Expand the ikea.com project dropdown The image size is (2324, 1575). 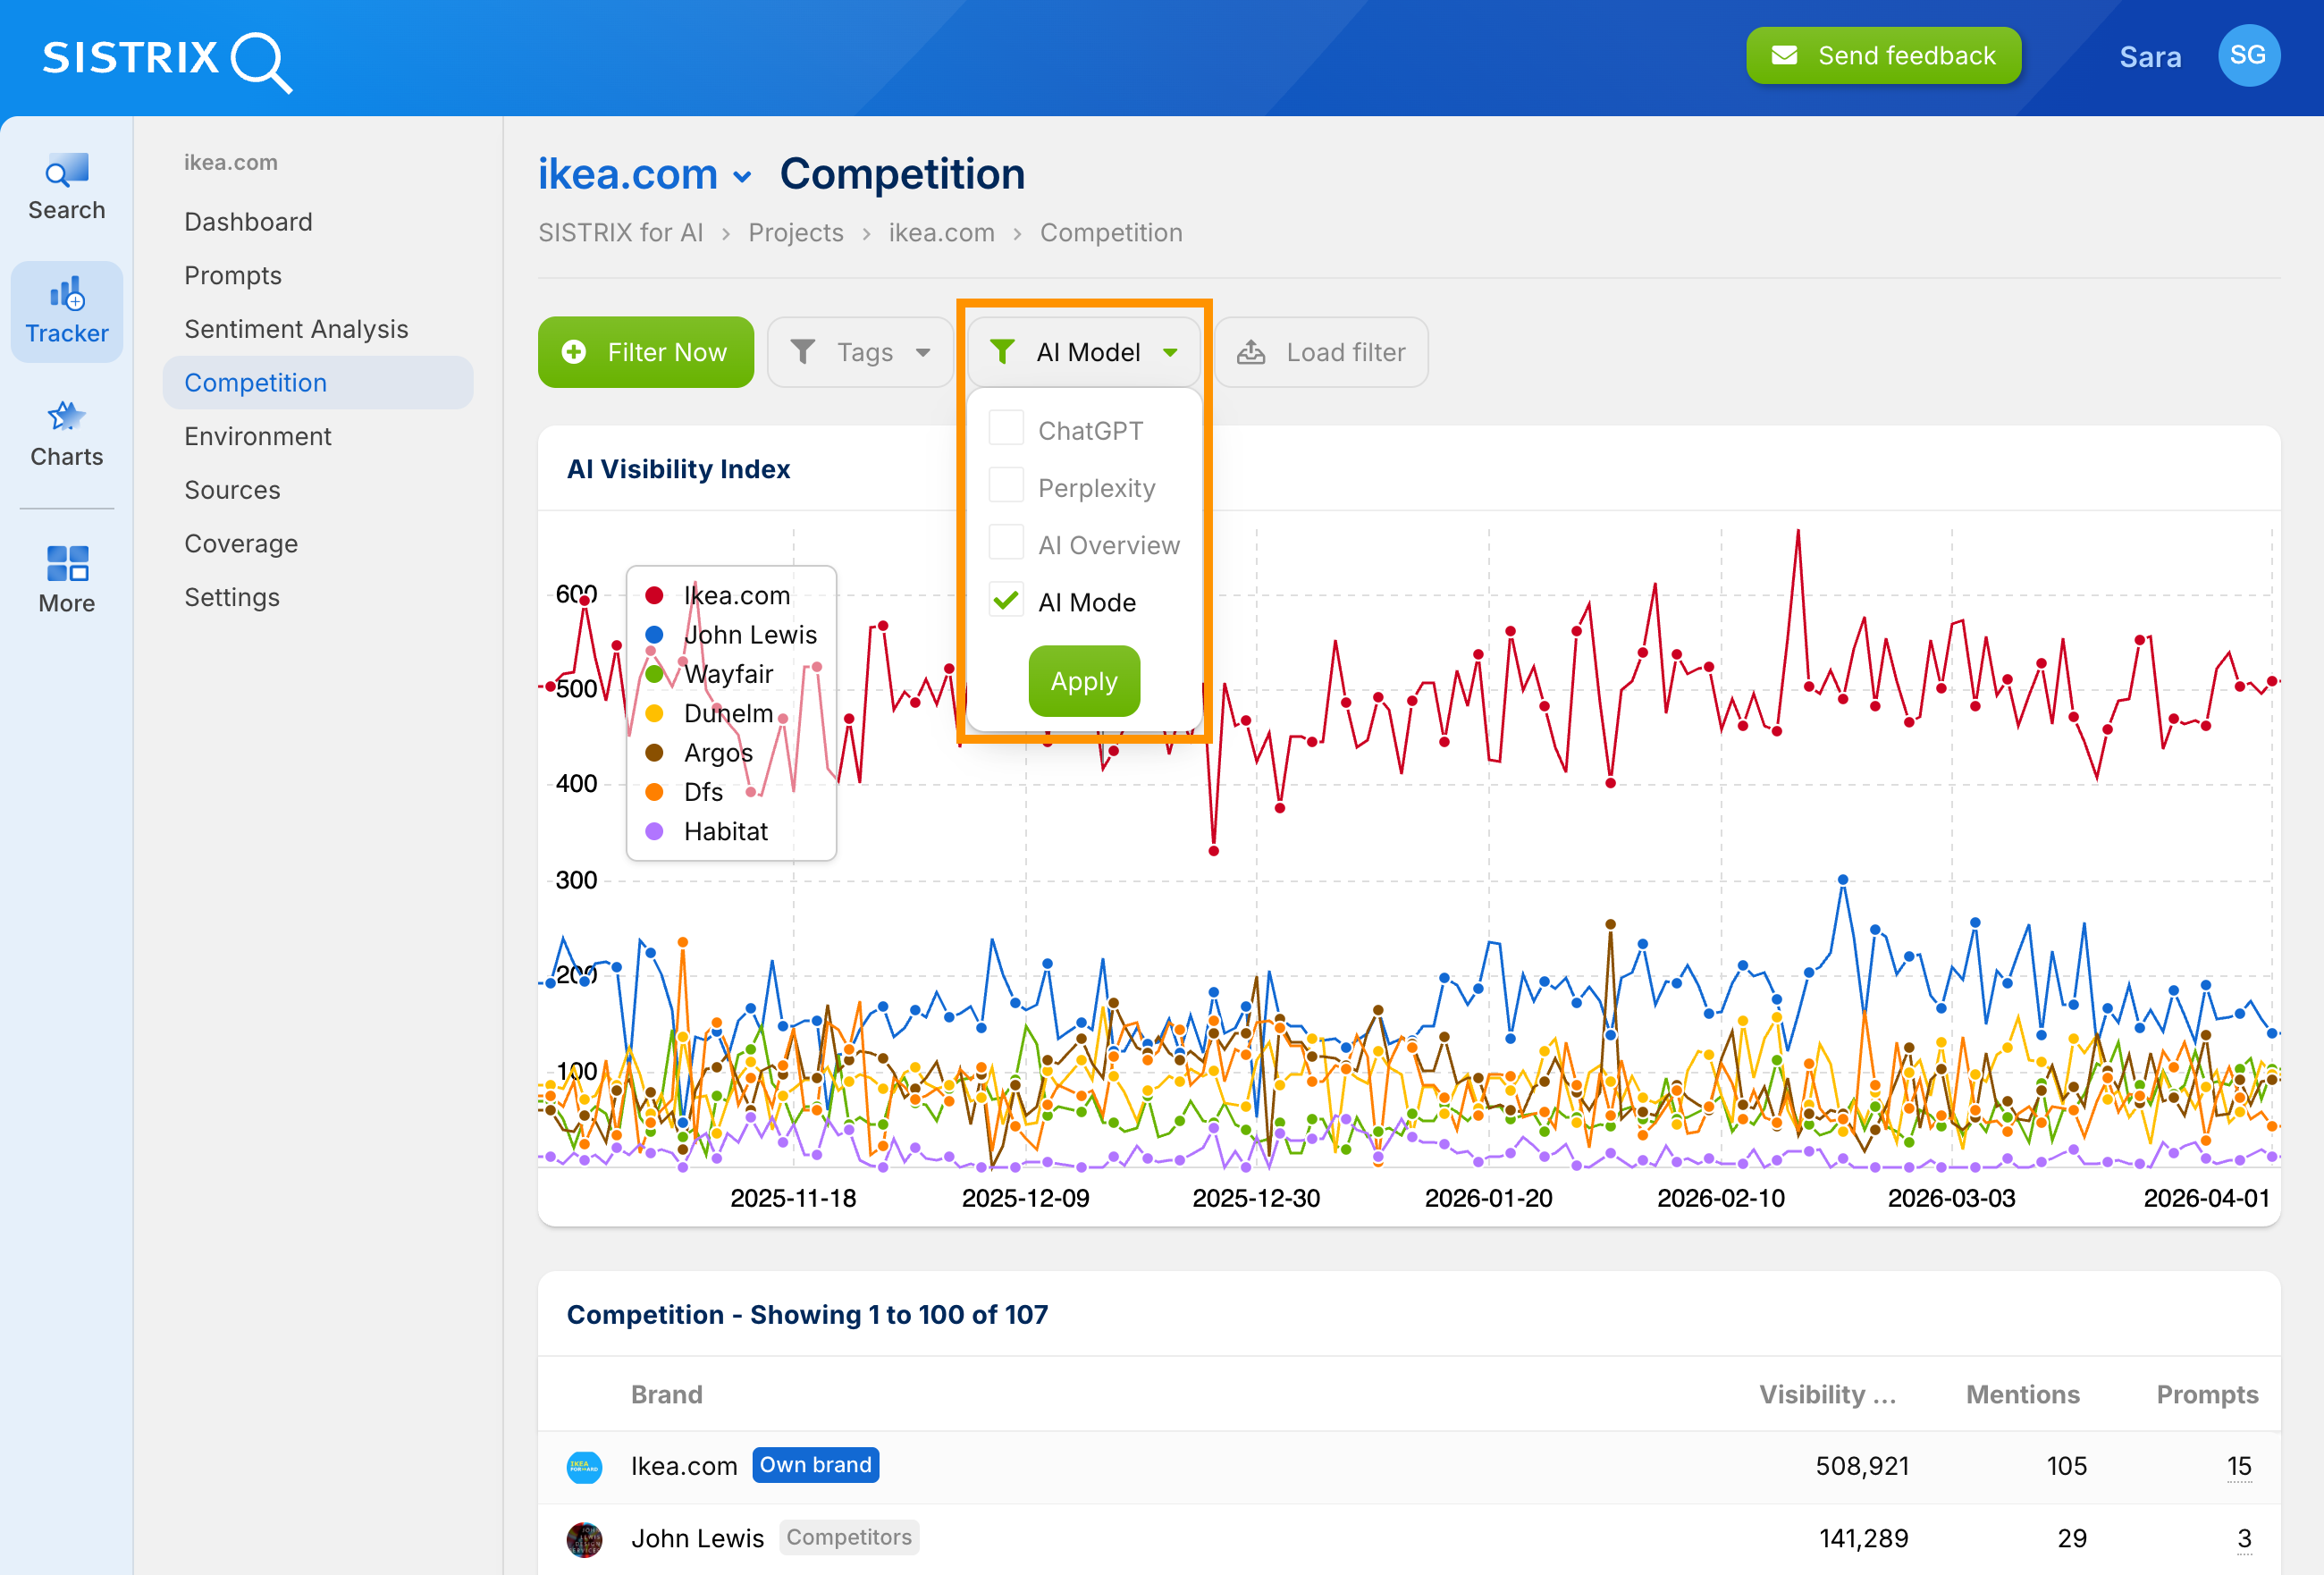coord(742,175)
